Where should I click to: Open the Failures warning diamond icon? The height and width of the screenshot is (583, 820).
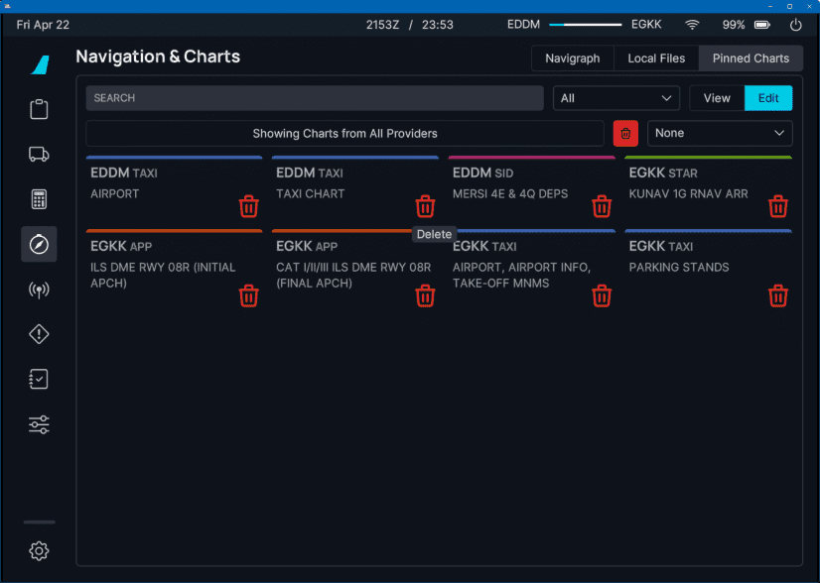(x=39, y=334)
